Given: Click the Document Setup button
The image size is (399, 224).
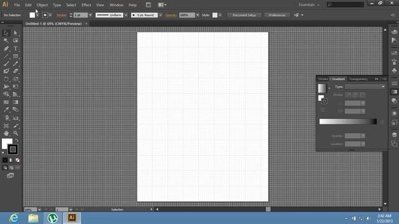Looking at the screenshot, I should pyautogui.click(x=244, y=15).
